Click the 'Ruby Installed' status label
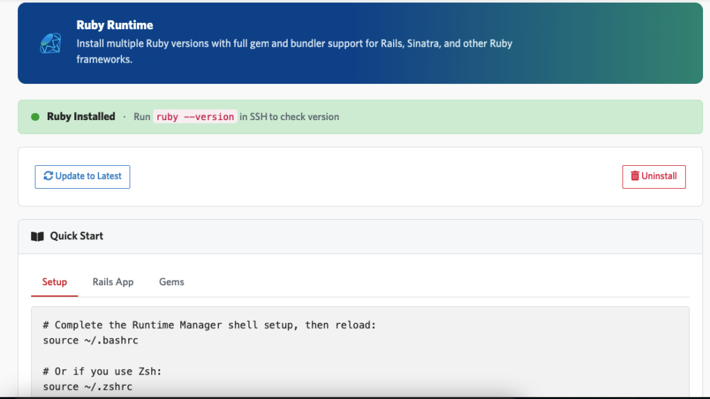This screenshot has width=710, height=399. point(81,117)
